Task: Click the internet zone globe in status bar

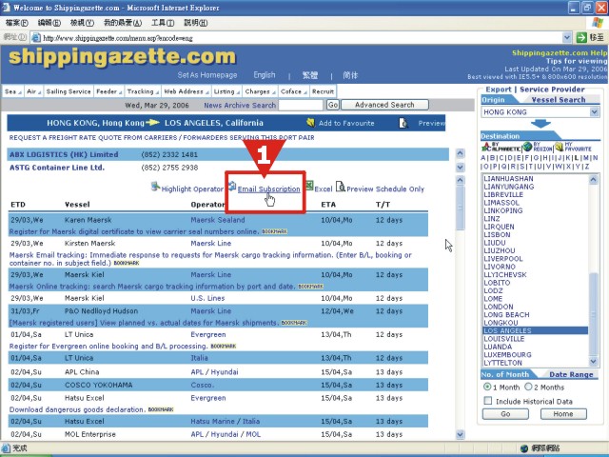Action: (524, 448)
